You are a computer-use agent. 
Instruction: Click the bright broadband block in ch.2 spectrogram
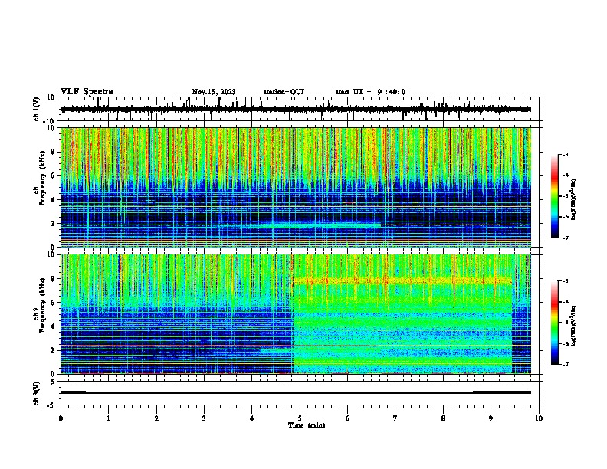[x=402, y=314]
